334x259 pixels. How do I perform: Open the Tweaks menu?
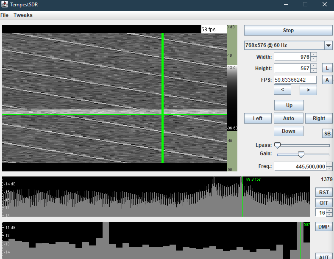[23, 15]
